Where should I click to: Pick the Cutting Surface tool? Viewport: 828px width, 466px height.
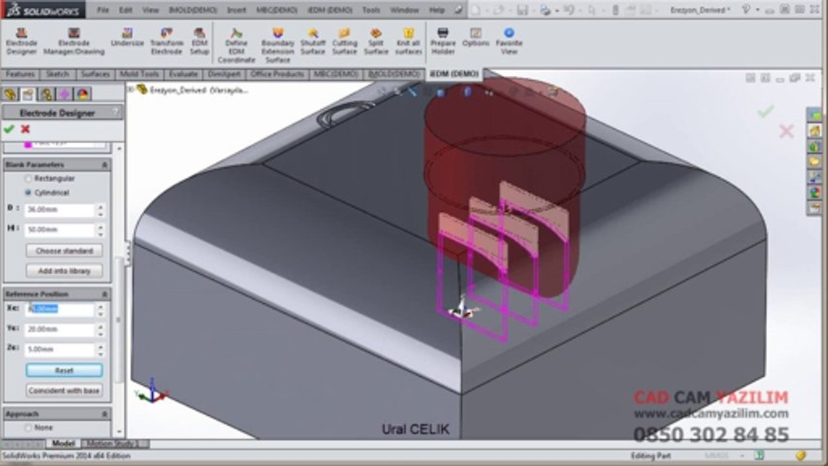(344, 41)
